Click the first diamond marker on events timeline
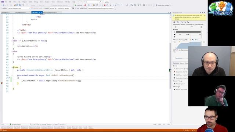This screenshot has height=132, width=235. coord(180,34)
